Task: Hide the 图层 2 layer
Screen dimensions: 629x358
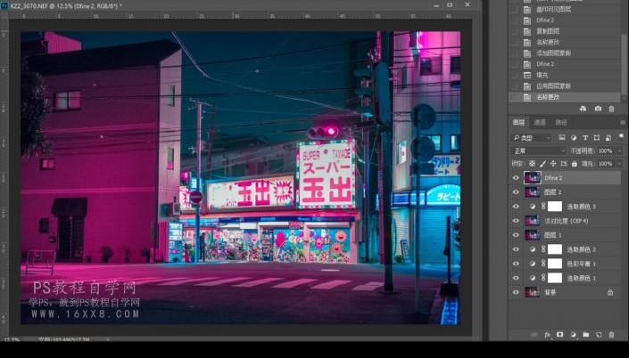Action: coord(516,192)
